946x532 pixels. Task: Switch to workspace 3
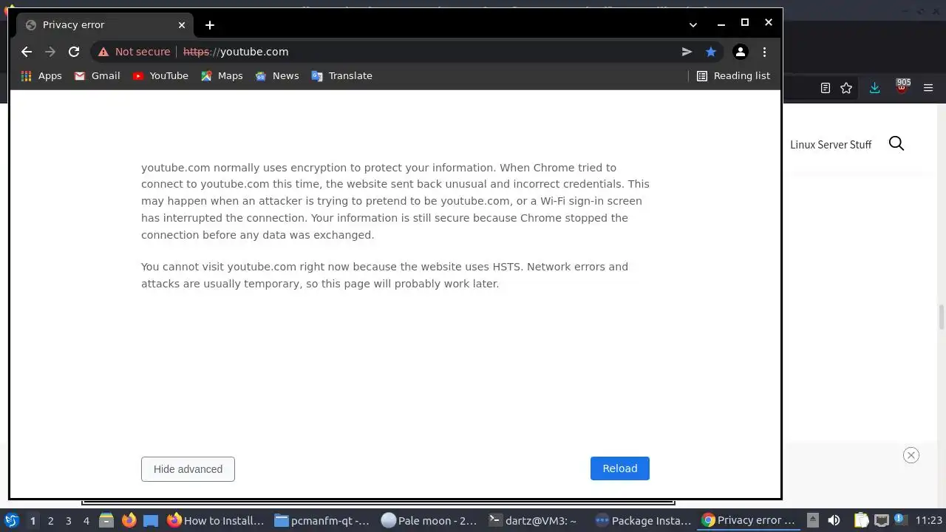(68, 521)
